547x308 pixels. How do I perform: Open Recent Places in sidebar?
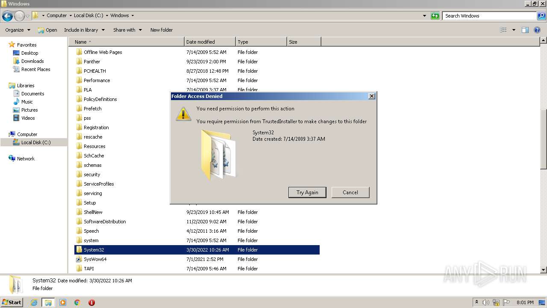pos(35,69)
